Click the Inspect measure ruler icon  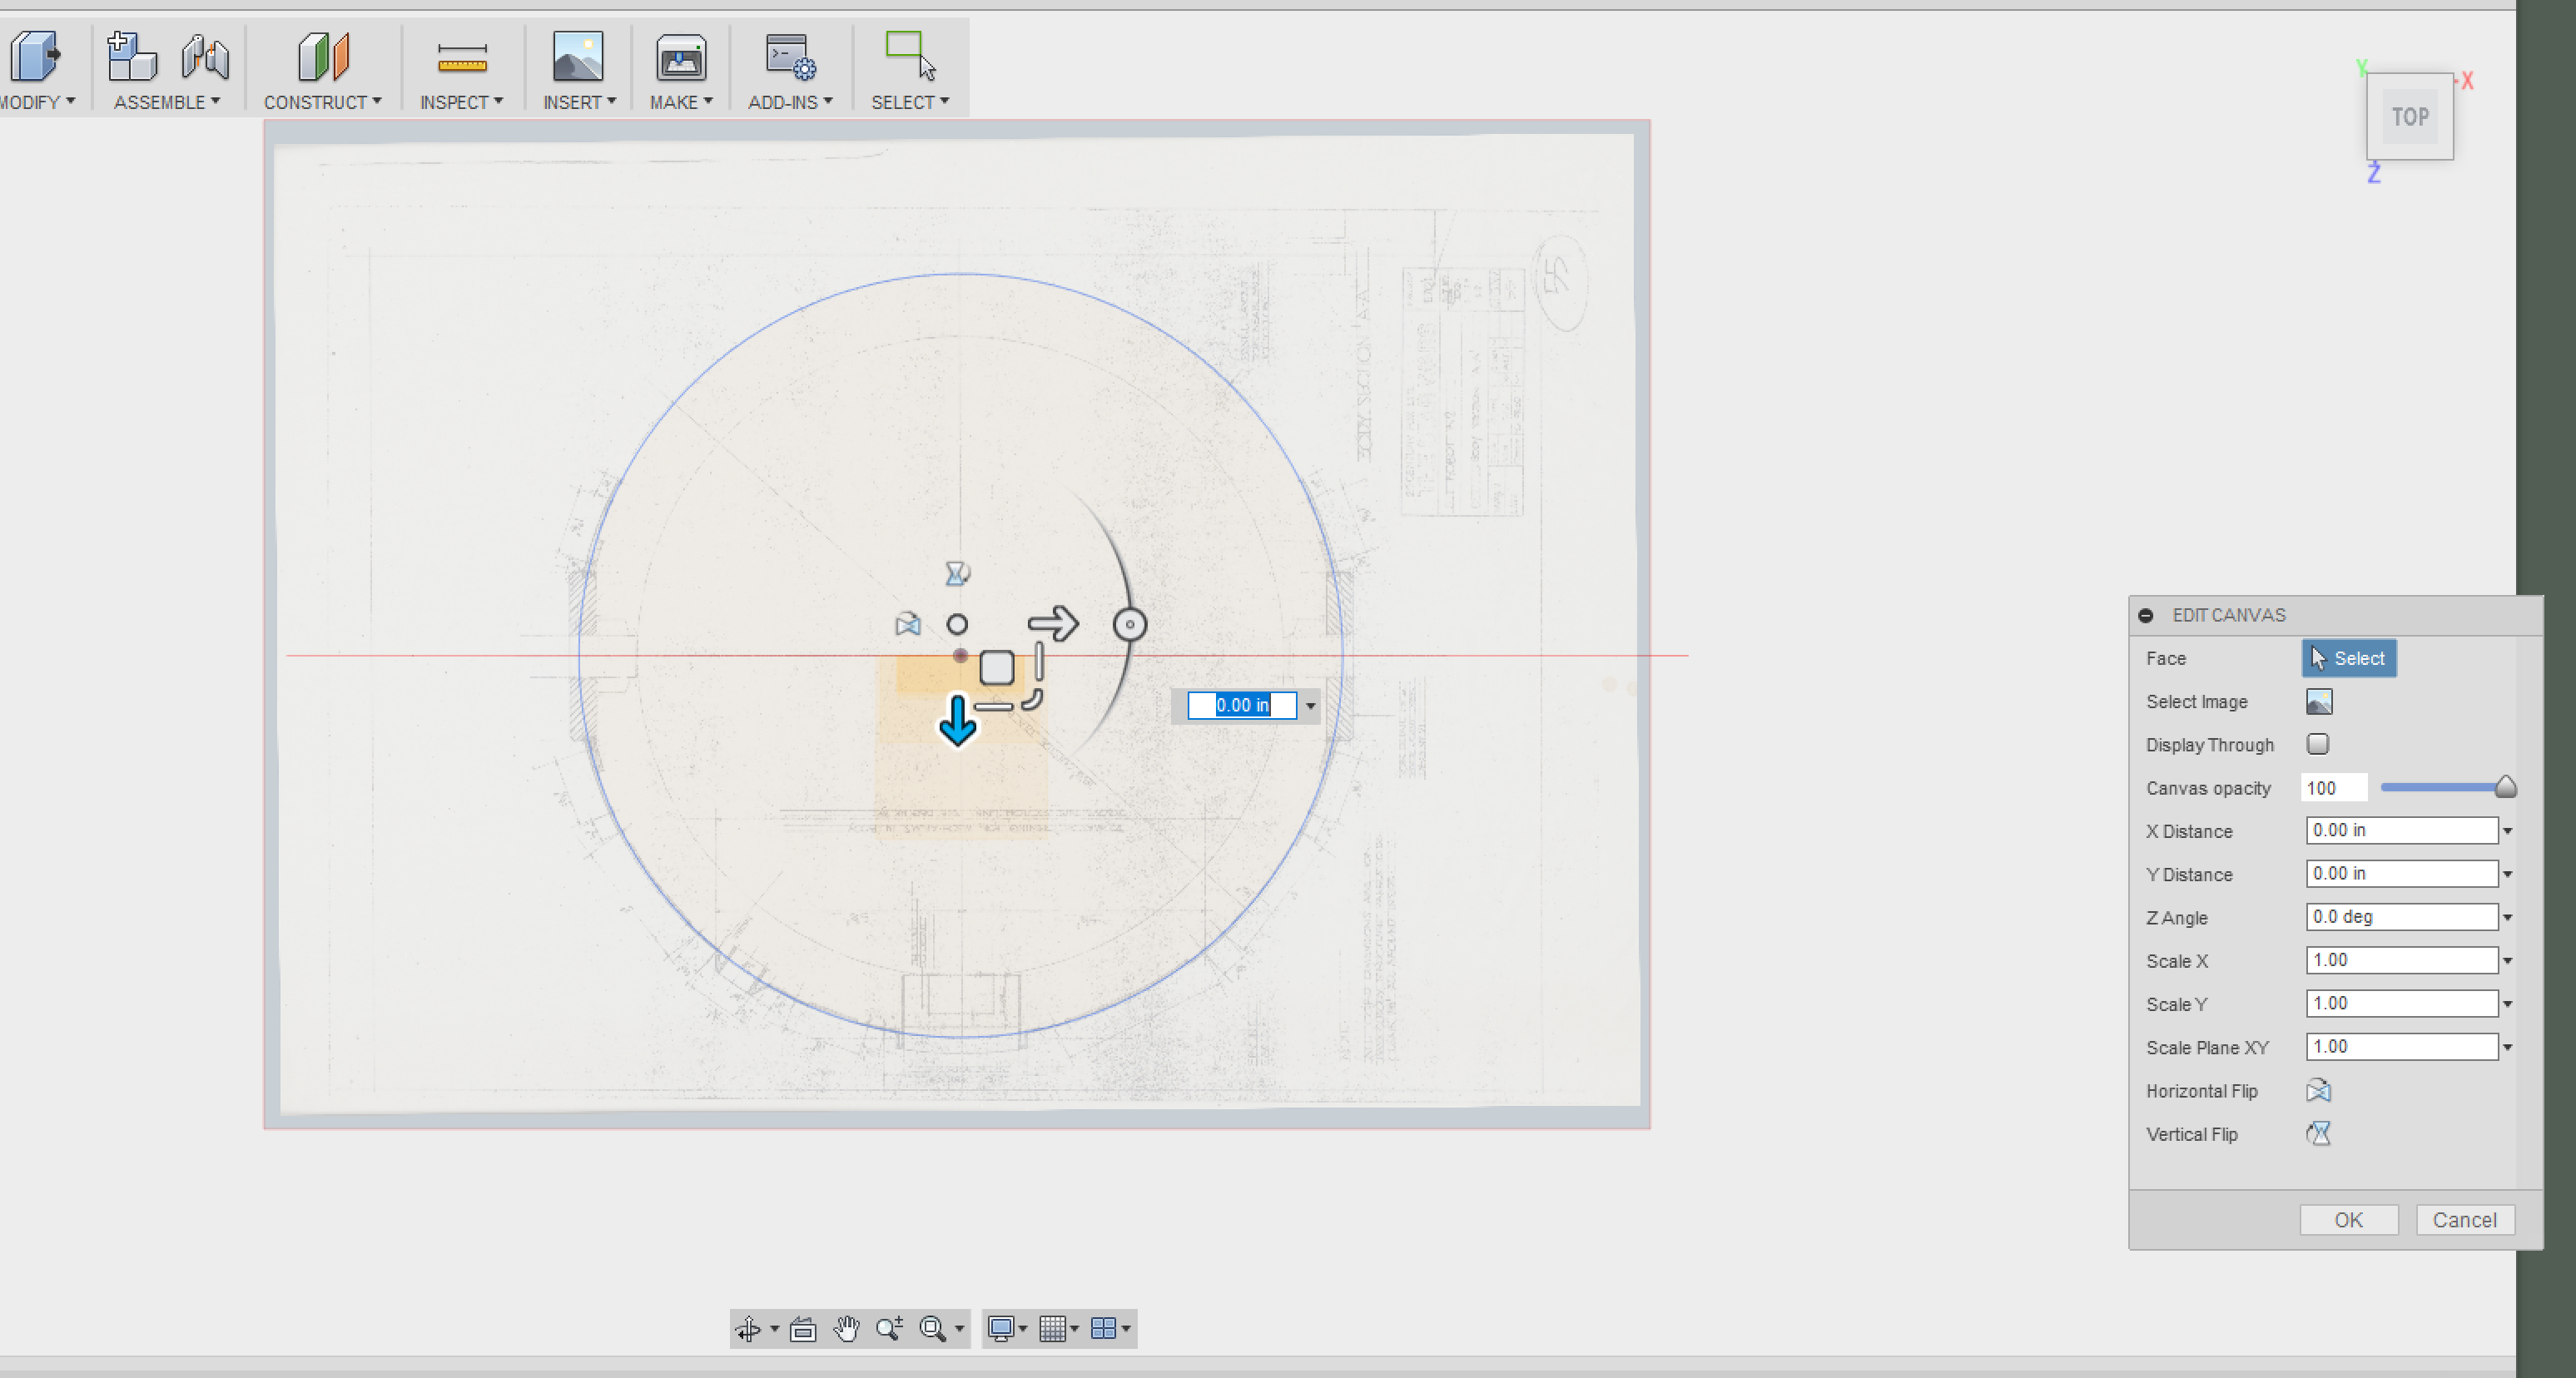point(461,58)
